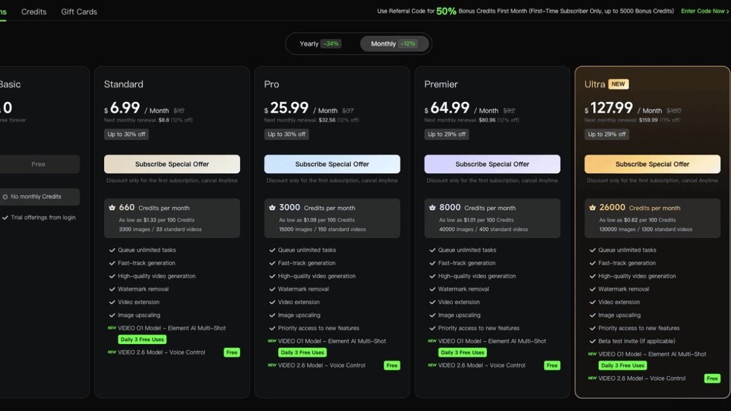Click 'As low as $0.62 per 100 Credits'
The width and height of the screenshot is (731, 411).
pyautogui.click(x=637, y=220)
